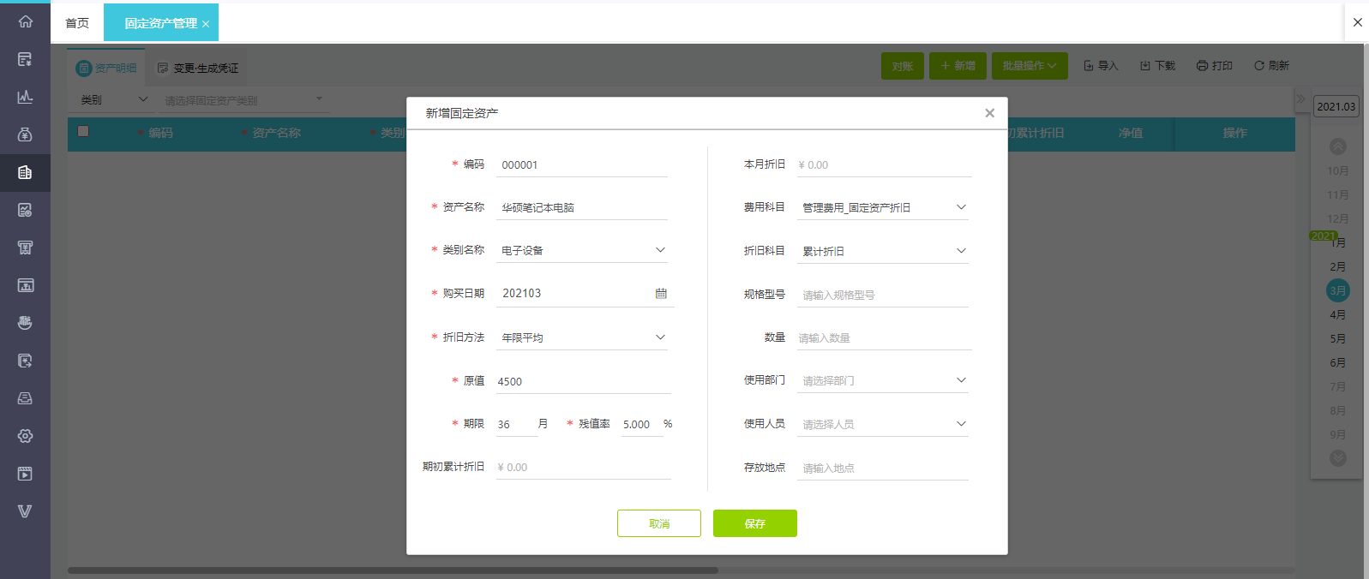Click the timeline scroll-down arrow icon
The width and height of the screenshot is (1369, 579).
coord(1337,458)
